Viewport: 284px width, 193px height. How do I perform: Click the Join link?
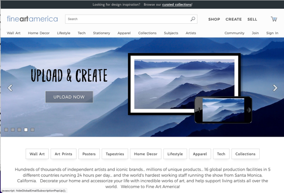pos(255,33)
